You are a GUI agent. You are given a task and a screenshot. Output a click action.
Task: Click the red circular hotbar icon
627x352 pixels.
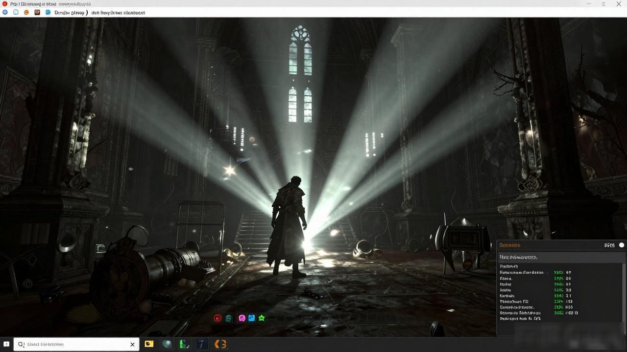coord(218,318)
